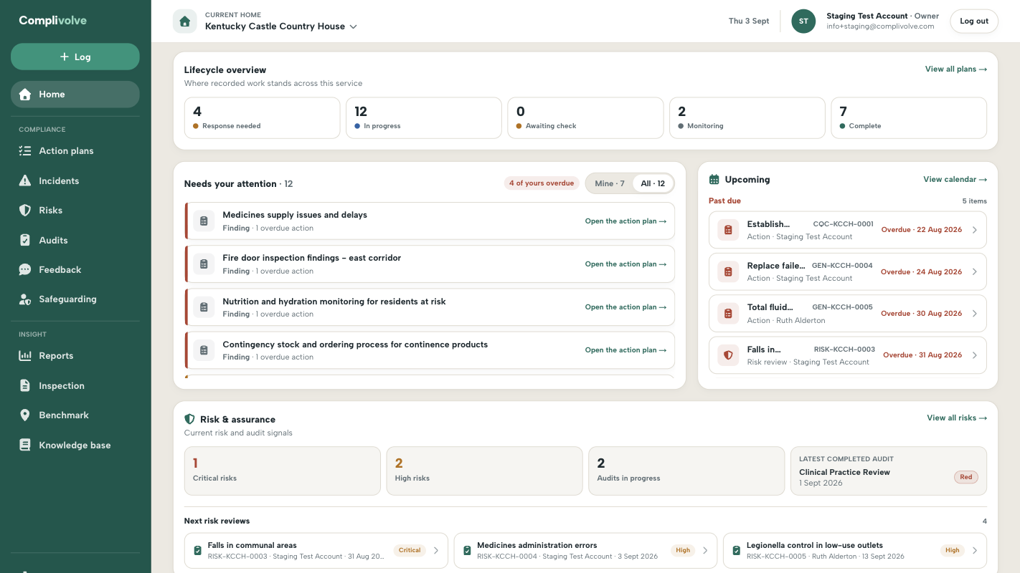This screenshot has height=573, width=1020.
Task: Open the Clinical Practice Review audit card
Action: coord(888,471)
